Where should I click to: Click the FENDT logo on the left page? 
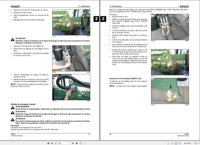(15, 7)
